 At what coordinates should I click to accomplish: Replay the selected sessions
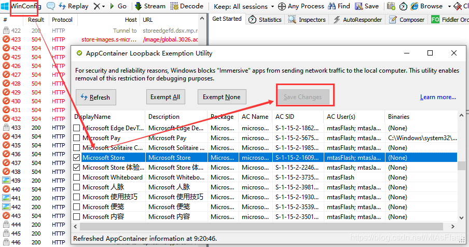[x=74, y=6]
